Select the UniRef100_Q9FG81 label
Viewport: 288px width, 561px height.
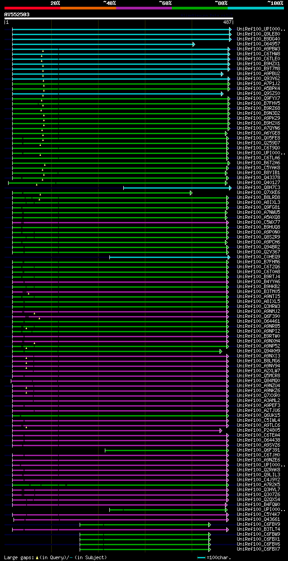coord(258,207)
